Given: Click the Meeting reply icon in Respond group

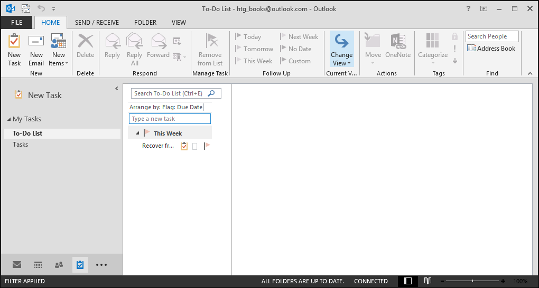Looking at the screenshot, I should tap(177, 41).
